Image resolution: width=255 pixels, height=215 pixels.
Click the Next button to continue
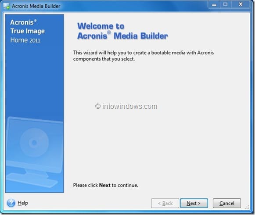pyautogui.click(x=194, y=203)
